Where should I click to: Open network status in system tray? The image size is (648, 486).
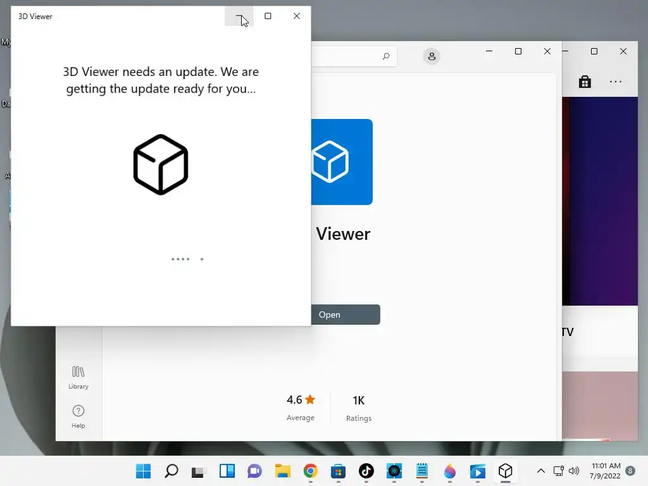point(558,471)
